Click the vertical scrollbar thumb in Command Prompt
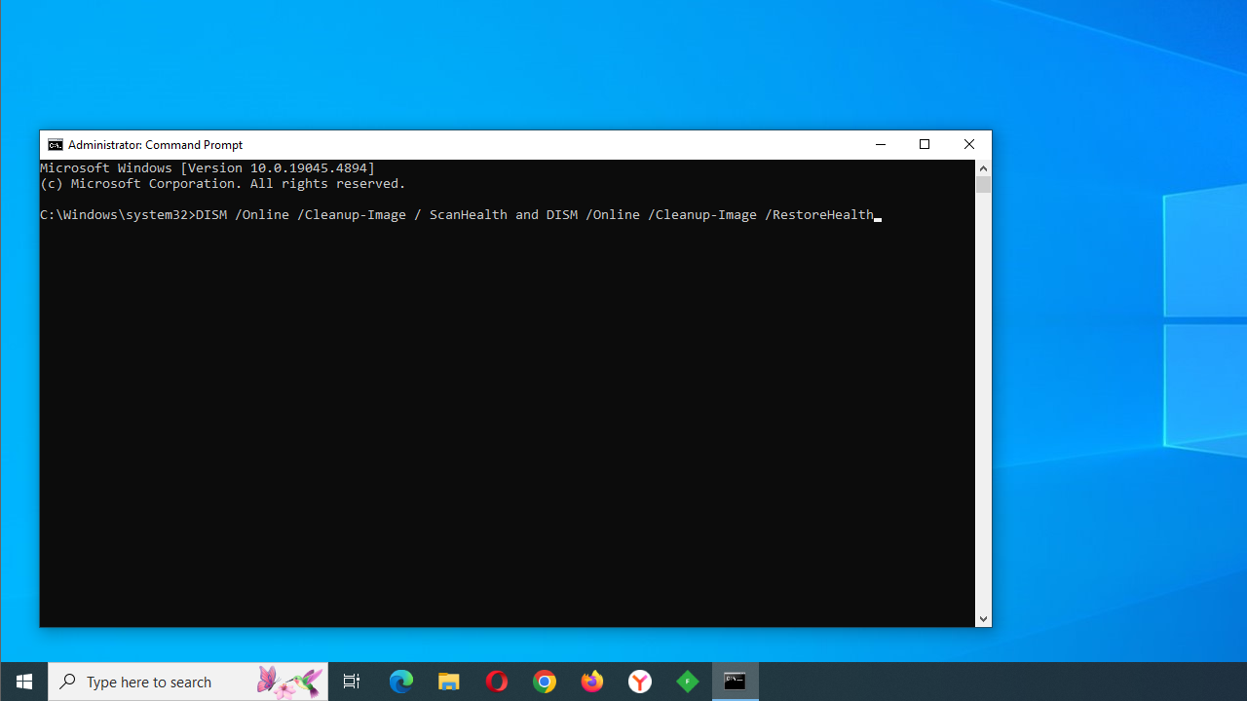This screenshot has width=1247, height=701. click(x=983, y=184)
